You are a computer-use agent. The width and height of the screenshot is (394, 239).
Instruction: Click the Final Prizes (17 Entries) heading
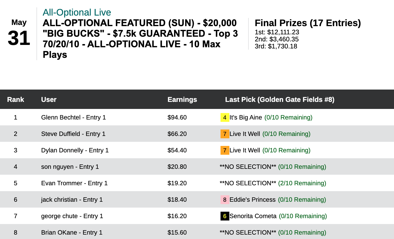(x=308, y=23)
